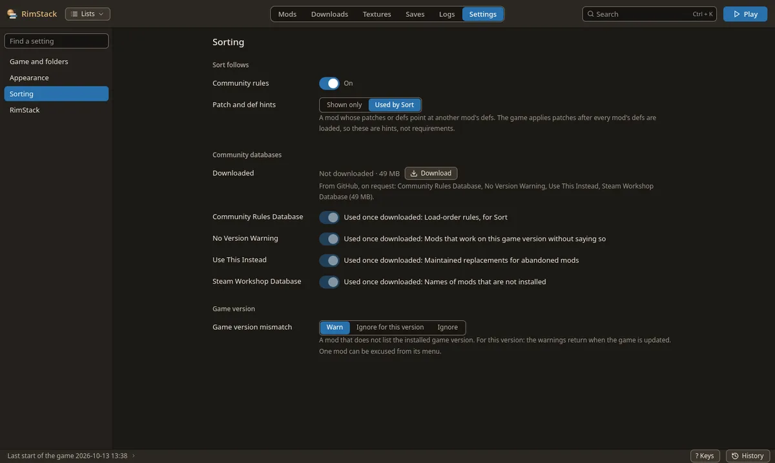Select Ignore for this version
This screenshot has height=463, width=775.
[390, 327]
